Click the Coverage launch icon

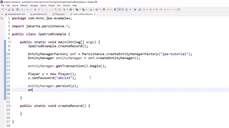(77, 10)
